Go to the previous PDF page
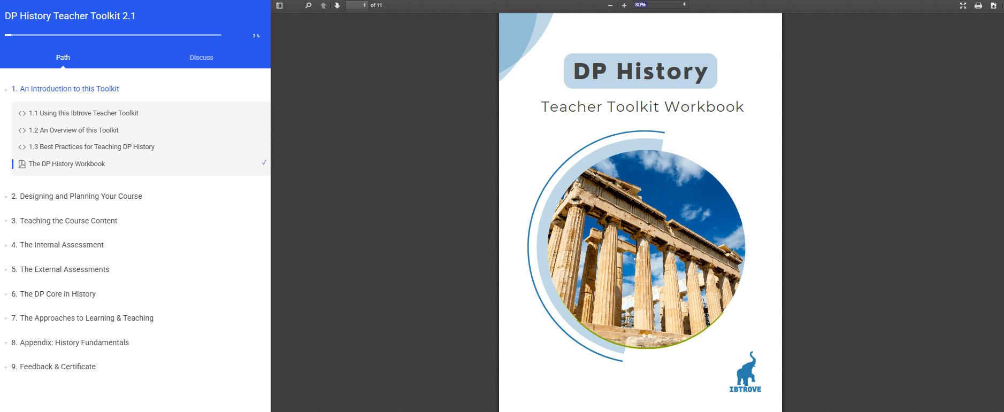 click(323, 5)
